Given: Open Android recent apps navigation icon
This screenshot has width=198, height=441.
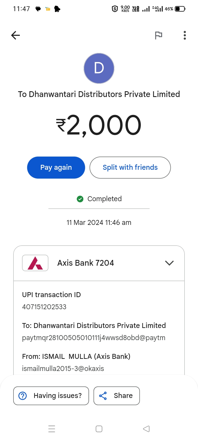Looking at the screenshot, I should click(52, 429).
